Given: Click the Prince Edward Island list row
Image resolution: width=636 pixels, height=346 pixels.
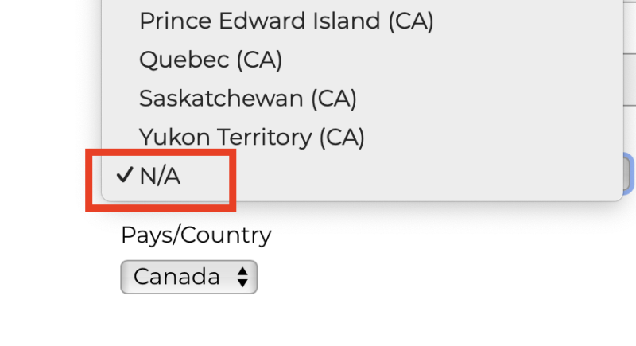Looking at the screenshot, I should pos(358,21).
